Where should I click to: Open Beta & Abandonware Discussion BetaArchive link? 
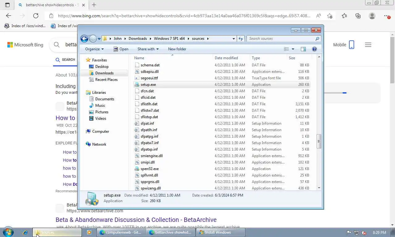[x=136, y=220]
